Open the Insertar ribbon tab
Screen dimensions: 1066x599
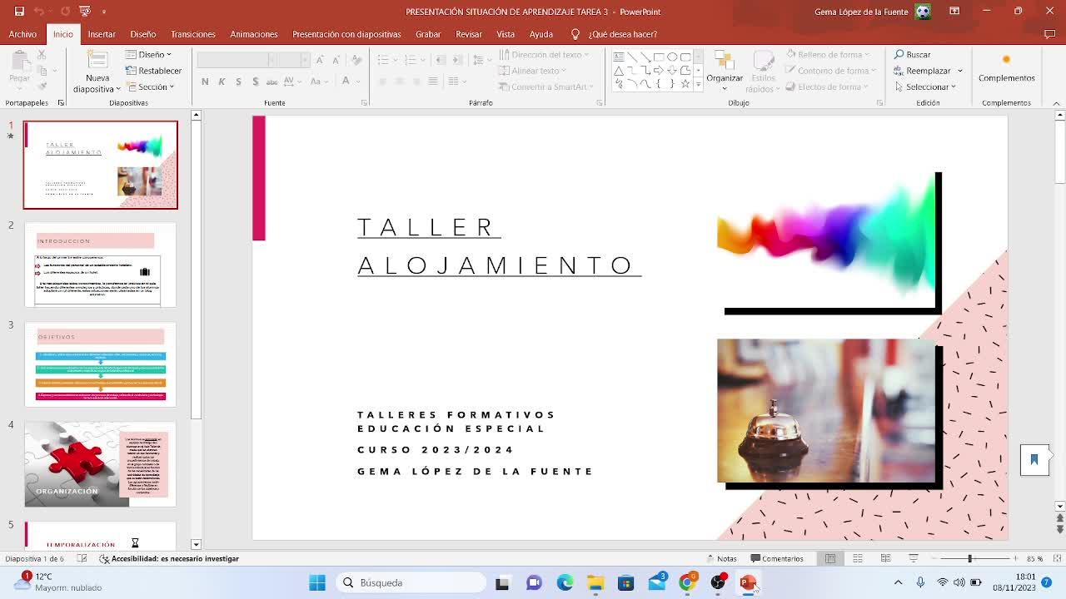pyautogui.click(x=102, y=34)
